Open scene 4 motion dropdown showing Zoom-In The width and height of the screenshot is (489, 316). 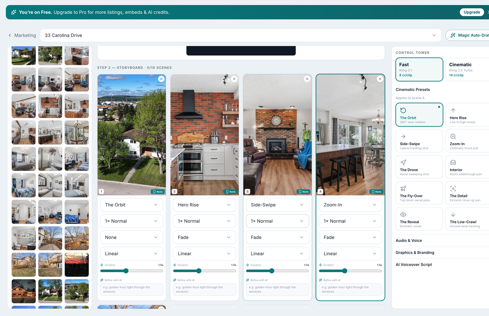coord(350,205)
